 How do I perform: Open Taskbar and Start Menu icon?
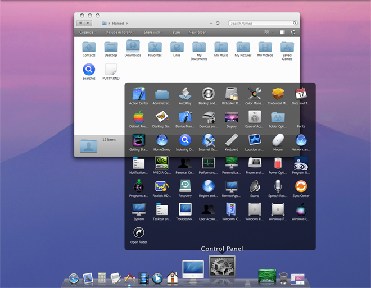[162, 209]
